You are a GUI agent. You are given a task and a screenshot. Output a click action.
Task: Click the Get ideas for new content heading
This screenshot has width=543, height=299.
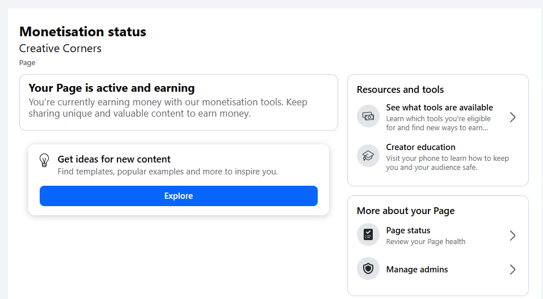[114, 159]
